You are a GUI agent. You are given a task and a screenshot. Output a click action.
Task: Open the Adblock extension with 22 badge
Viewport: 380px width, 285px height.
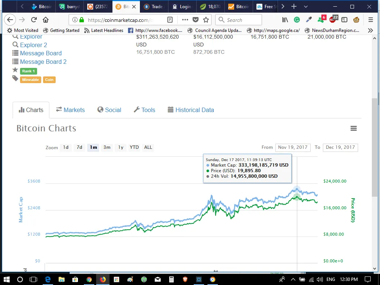(x=334, y=19)
